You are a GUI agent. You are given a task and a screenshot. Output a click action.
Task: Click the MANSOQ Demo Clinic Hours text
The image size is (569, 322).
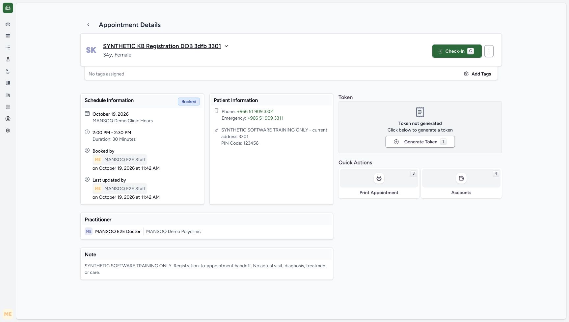(x=122, y=121)
